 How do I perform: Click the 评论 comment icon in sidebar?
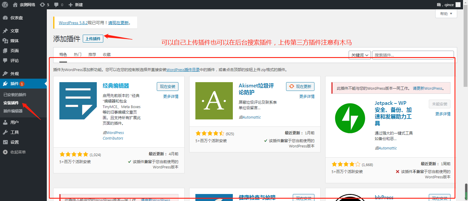(x=5, y=61)
